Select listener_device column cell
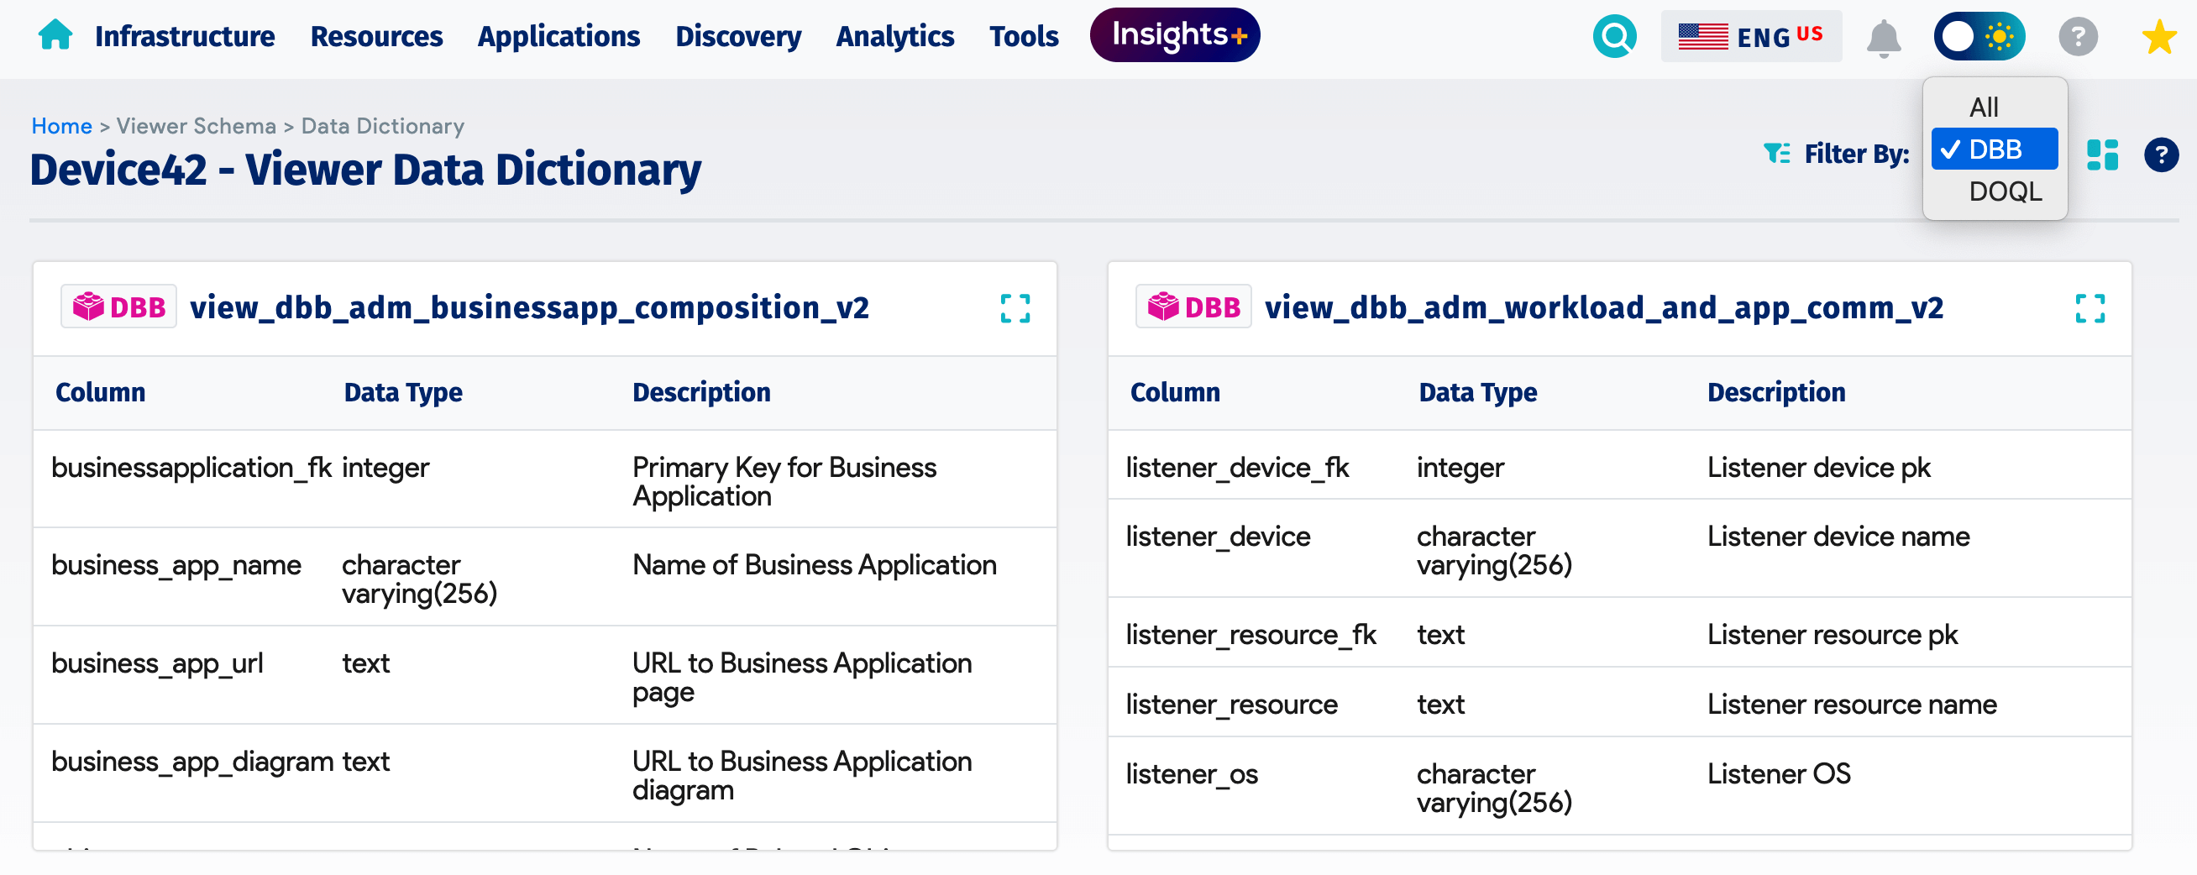The width and height of the screenshot is (2197, 875). 1218,537
